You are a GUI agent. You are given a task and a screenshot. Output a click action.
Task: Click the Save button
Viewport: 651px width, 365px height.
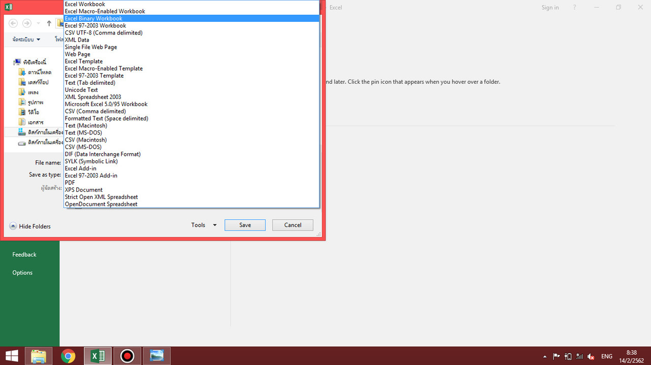pos(245,225)
